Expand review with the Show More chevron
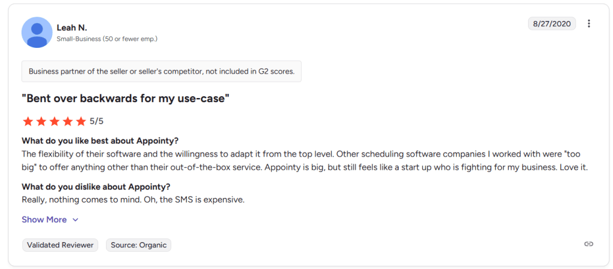The height and width of the screenshot is (269, 613). [x=75, y=220]
